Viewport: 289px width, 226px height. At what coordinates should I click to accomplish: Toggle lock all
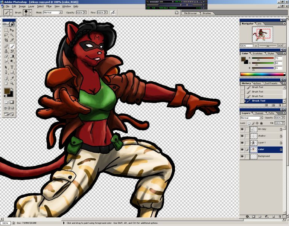[x=261, y=123]
